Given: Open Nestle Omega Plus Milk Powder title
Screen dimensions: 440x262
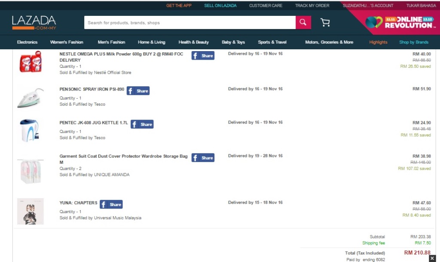Looking at the screenshot, I should [x=121, y=57].
